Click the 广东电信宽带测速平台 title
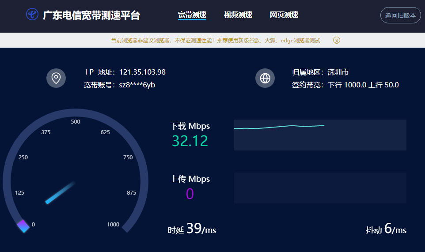Screen dimensions: 425x252 point(91,15)
